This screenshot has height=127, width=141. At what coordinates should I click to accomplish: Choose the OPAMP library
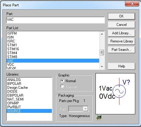click(x=29, y=103)
